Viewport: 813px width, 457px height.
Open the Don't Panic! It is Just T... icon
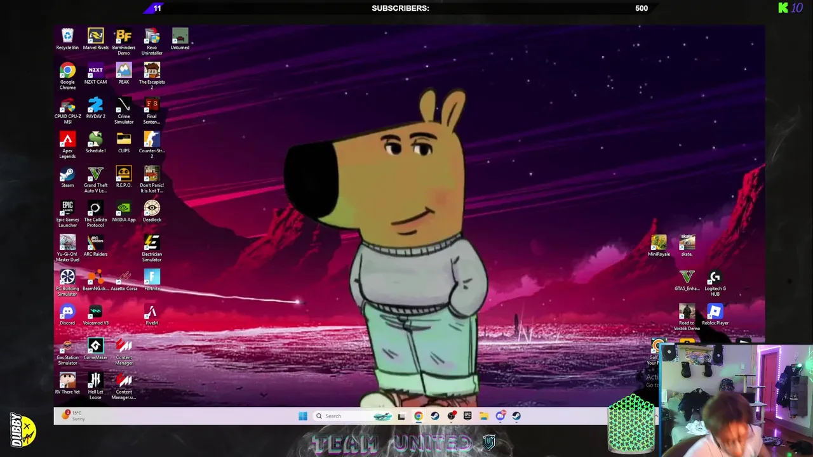click(152, 179)
